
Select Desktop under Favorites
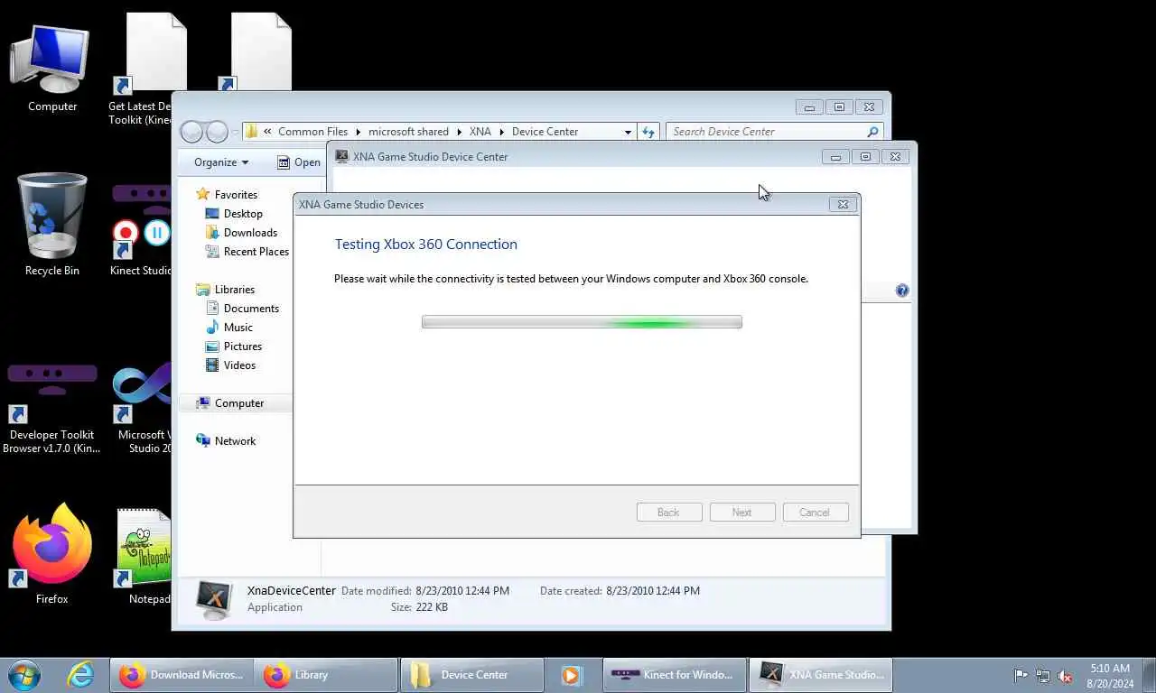click(243, 214)
